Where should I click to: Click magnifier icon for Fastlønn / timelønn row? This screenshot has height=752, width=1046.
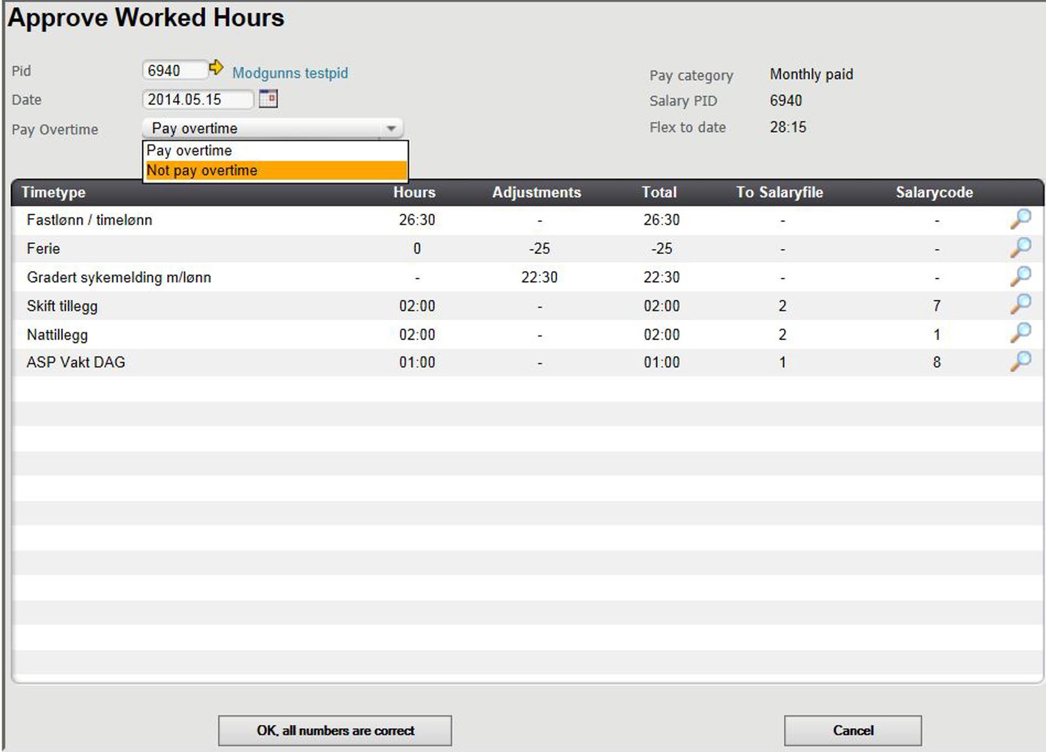click(x=1020, y=219)
